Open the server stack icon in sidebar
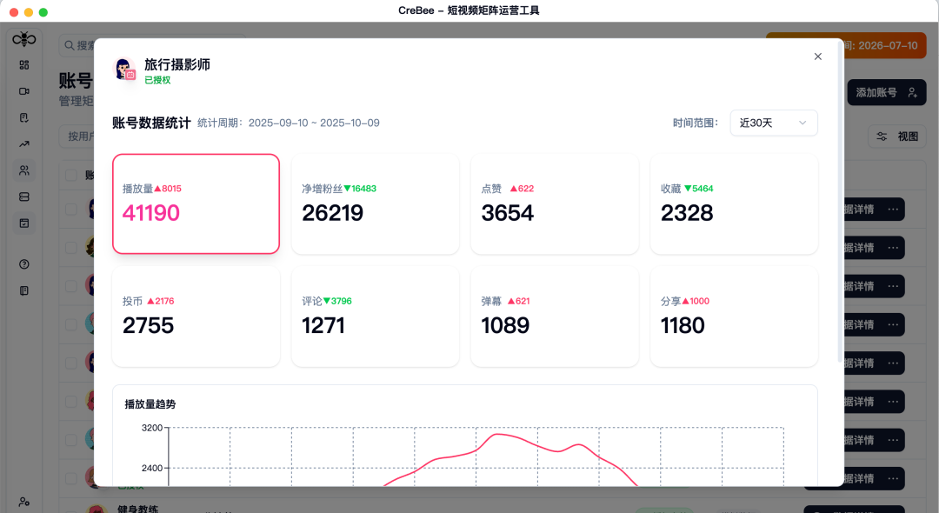The width and height of the screenshot is (939, 513). pyautogui.click(x=24, y=197)
